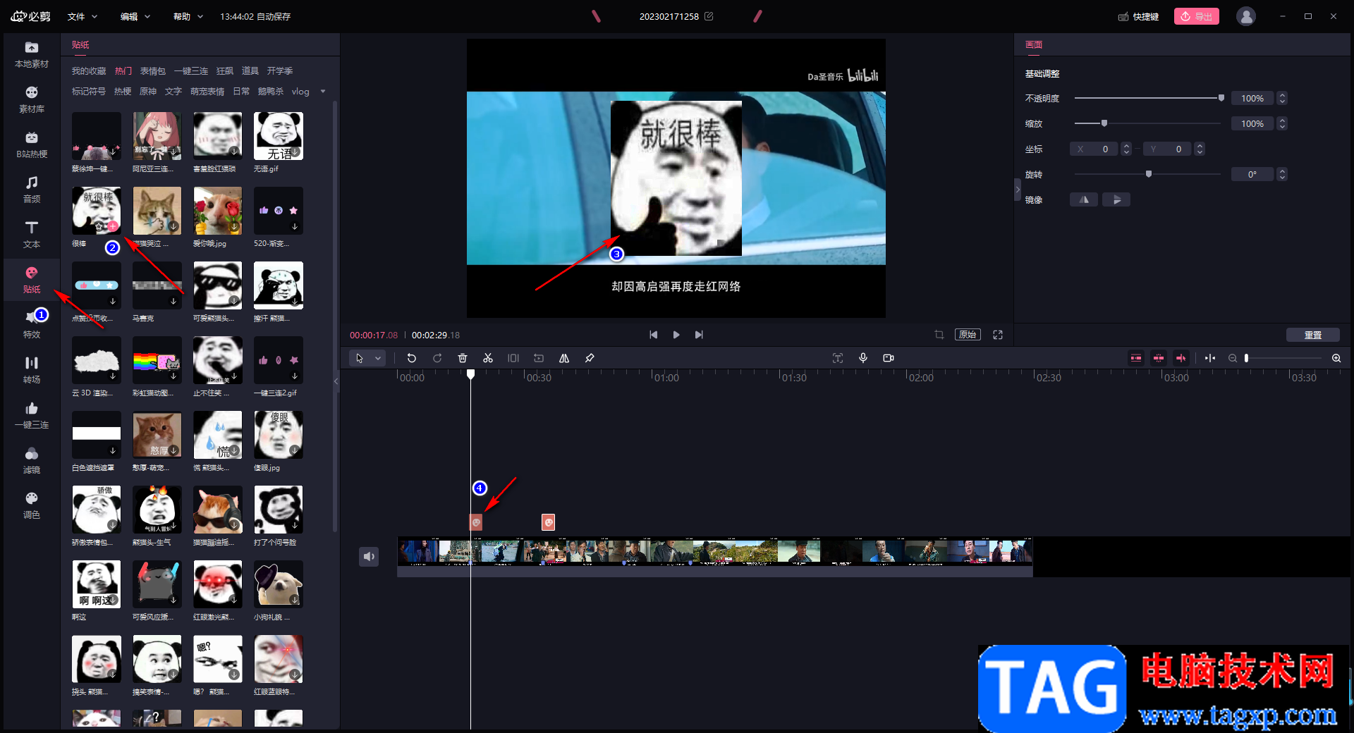Toggle the 原始 original ratio button
1354x733 pixels.
[968, 335]
